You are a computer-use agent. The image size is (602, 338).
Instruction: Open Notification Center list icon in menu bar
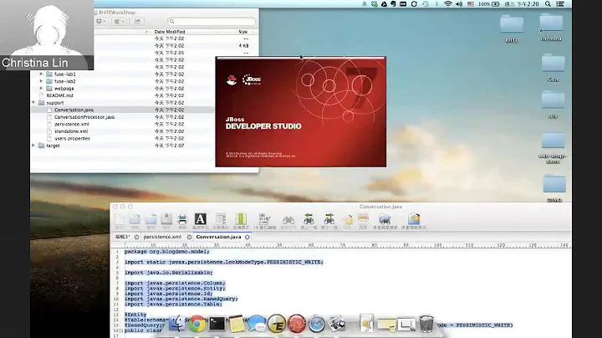(x=560, y=4)
